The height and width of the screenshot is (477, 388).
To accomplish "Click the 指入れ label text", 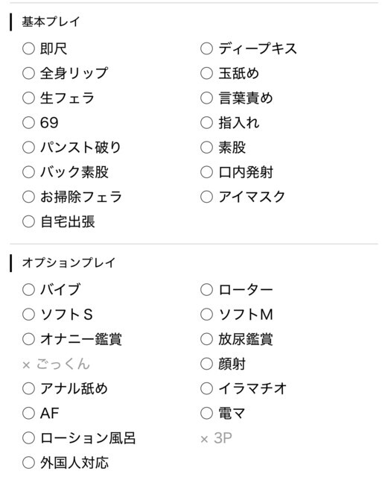I will coord(239,122).
